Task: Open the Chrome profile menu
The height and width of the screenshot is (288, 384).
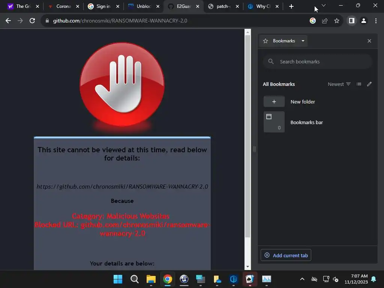Action: point(364,21)
